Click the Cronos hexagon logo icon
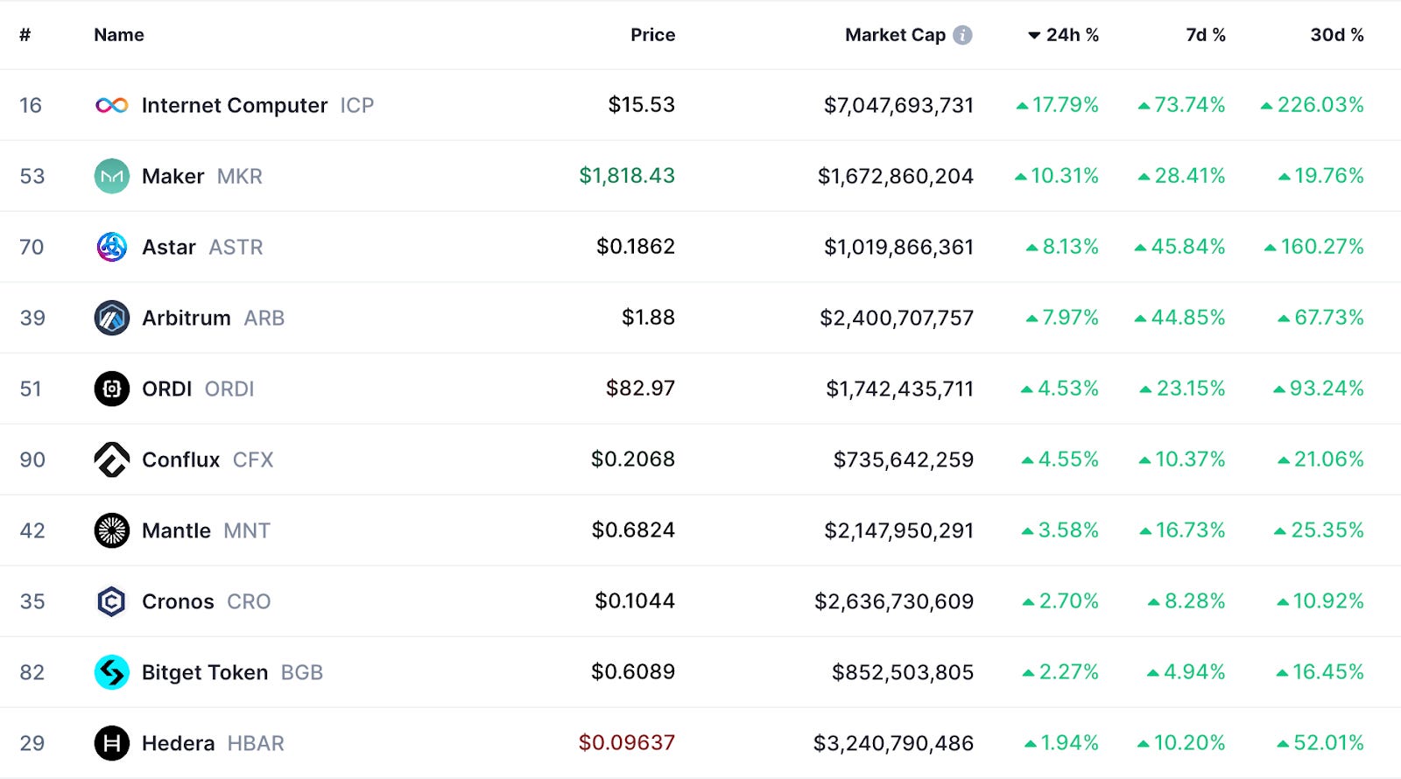This screenshot has height=779, width=1401. 112,601
